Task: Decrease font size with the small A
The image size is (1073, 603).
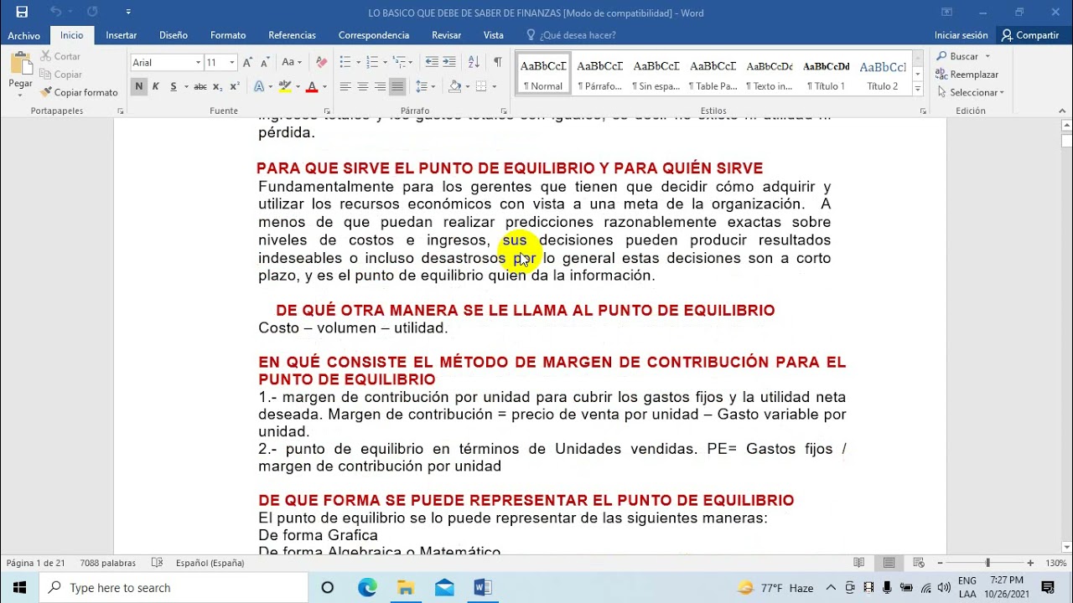Action: [263, 62]
